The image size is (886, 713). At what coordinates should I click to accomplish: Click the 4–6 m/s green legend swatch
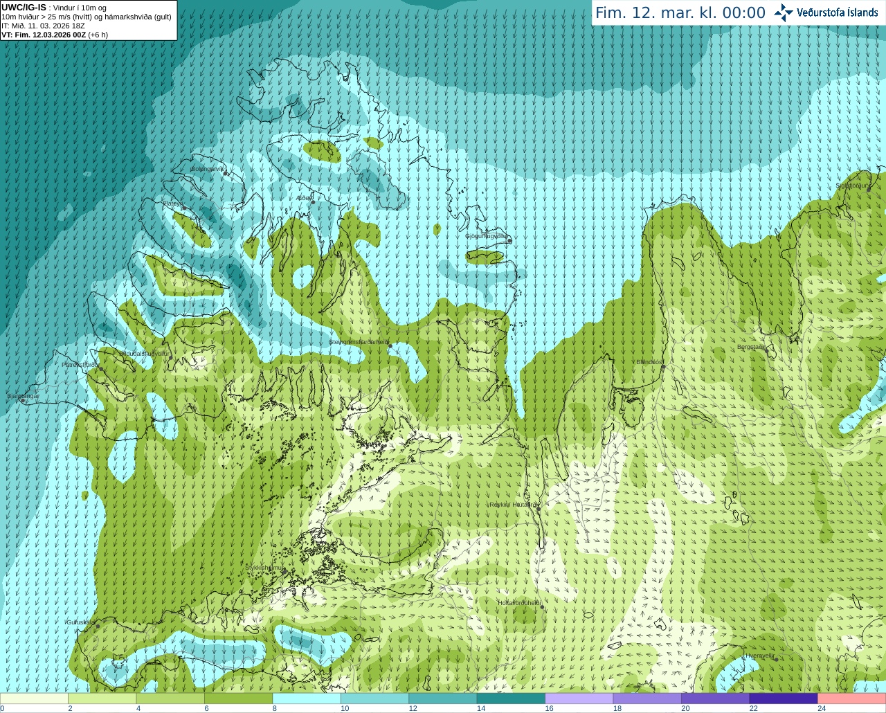coord(170,698)
